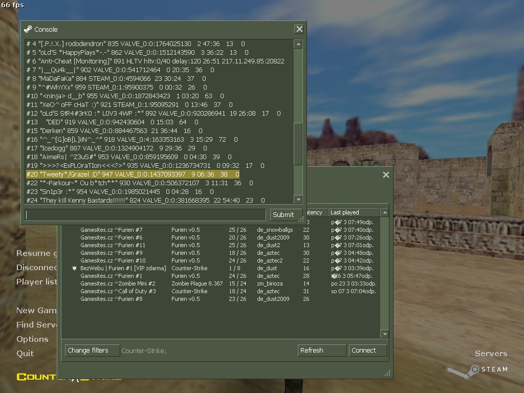Click the Connect button
The width and height of the screenshot is (524, 393).
click(367, 350)
